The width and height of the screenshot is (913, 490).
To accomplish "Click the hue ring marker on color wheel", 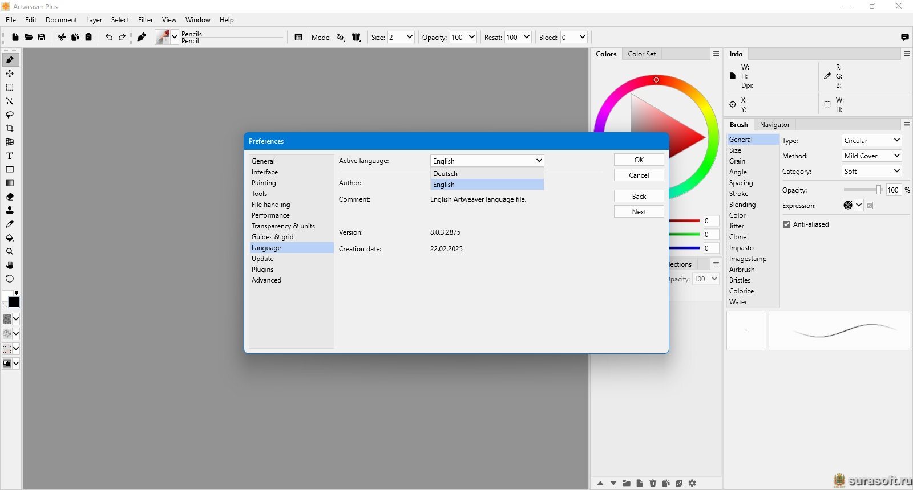I will [656, 80].
